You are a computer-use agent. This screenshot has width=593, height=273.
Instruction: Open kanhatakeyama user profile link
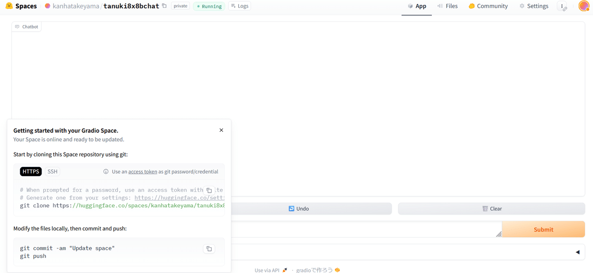[76, 6]
